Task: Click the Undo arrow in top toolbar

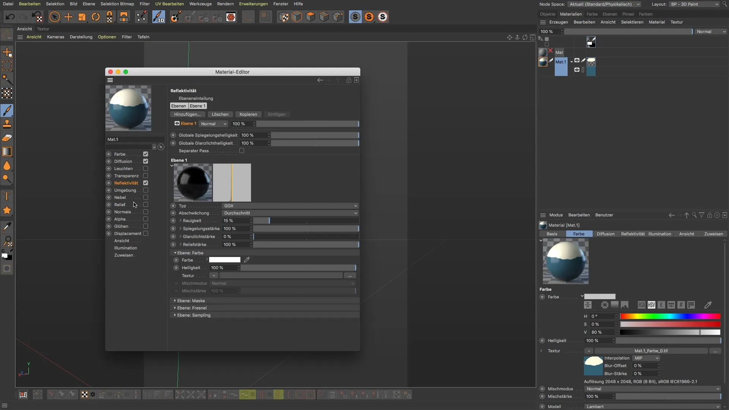Action: tap(10, 17)
